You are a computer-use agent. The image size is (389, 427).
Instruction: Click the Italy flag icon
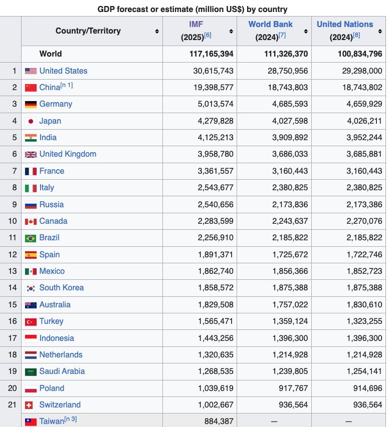pos(31,188)
